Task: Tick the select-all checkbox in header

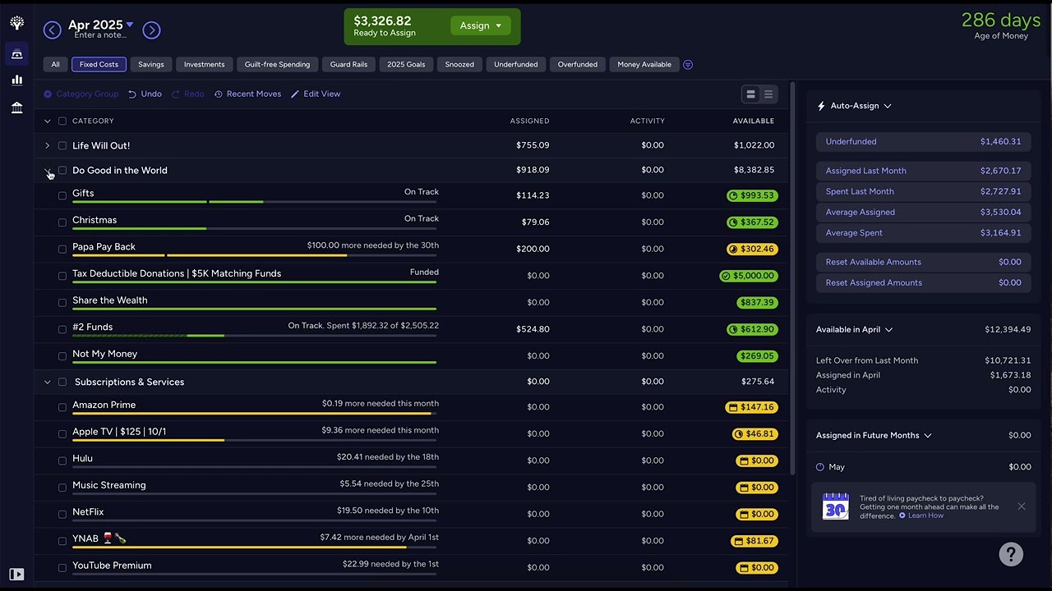Action: tap(62, 121)
